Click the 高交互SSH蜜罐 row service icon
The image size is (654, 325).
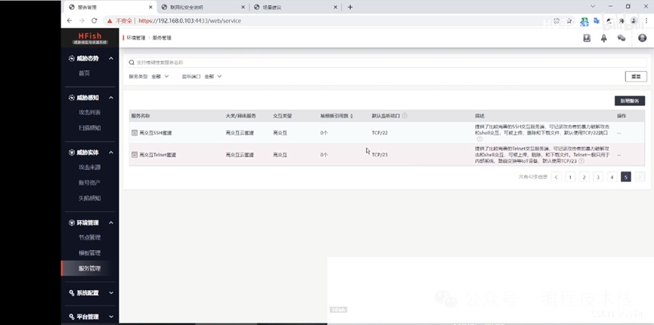(135, 133)
